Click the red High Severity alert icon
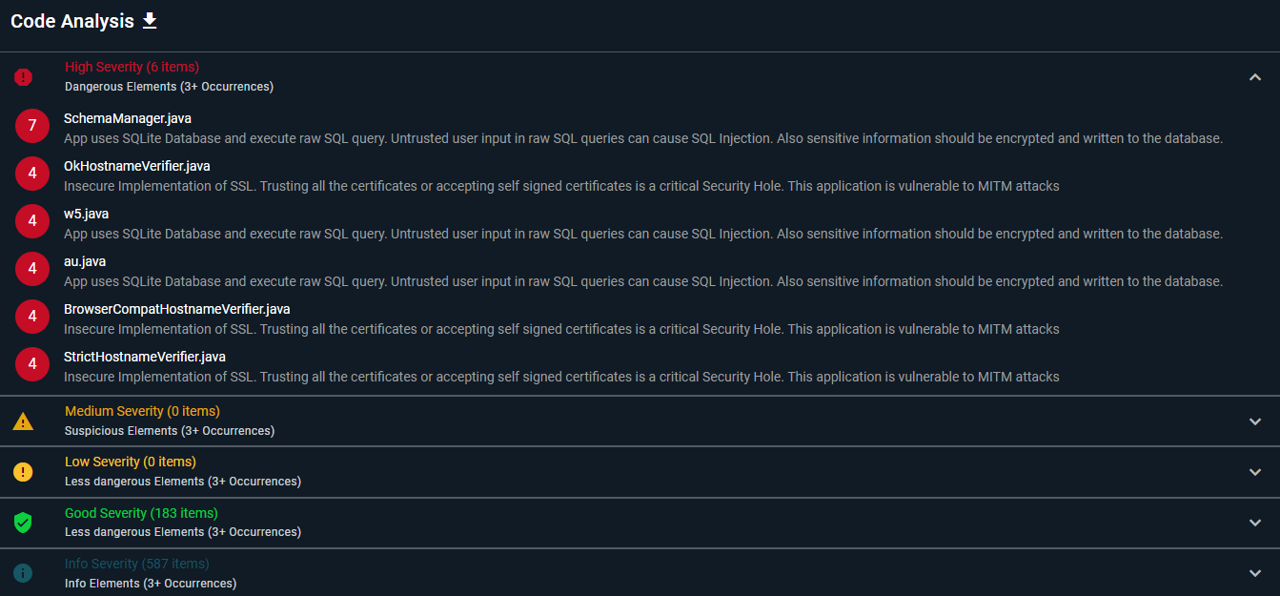The width and height of the screenshot is (1280, 596). (x=23, y=77)
